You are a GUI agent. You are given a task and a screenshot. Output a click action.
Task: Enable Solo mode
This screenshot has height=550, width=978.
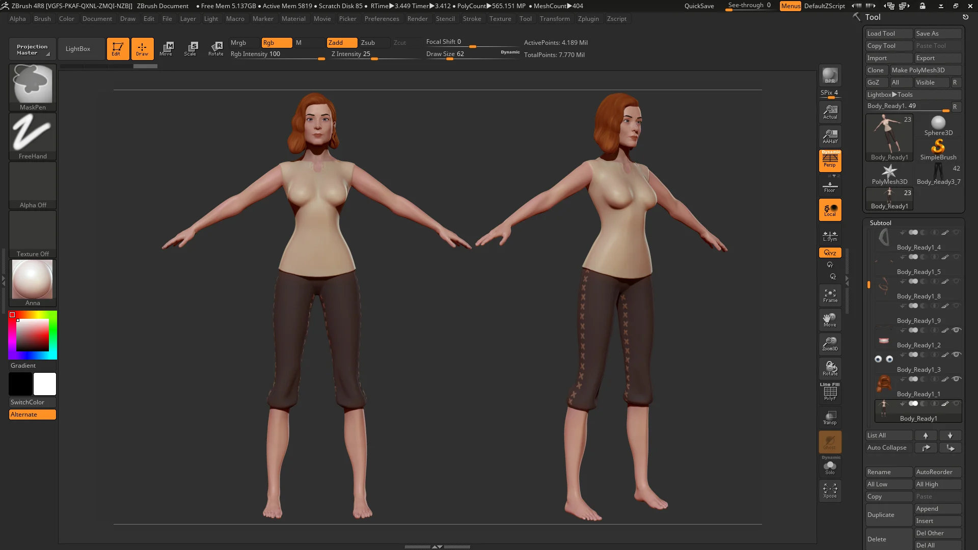point(830,466)
